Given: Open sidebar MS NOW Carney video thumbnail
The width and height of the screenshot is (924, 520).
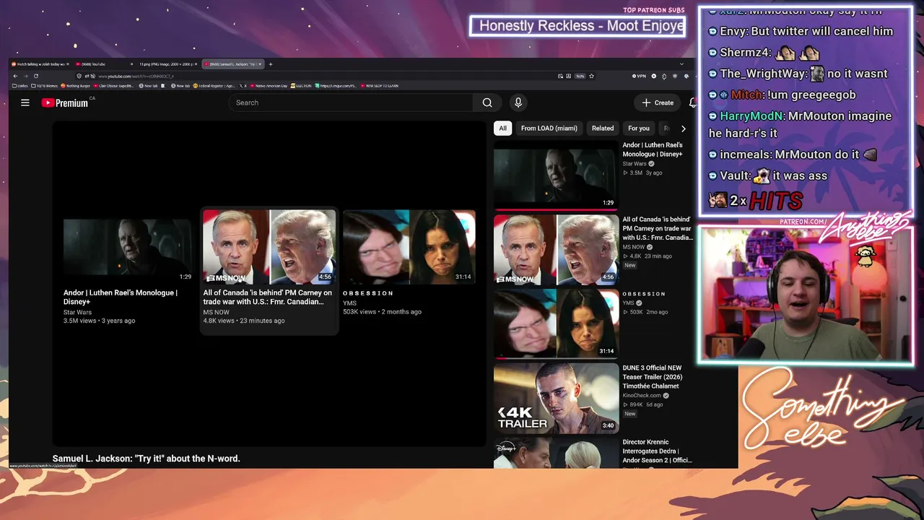Looking at the screenshot, I should point(556,249).
